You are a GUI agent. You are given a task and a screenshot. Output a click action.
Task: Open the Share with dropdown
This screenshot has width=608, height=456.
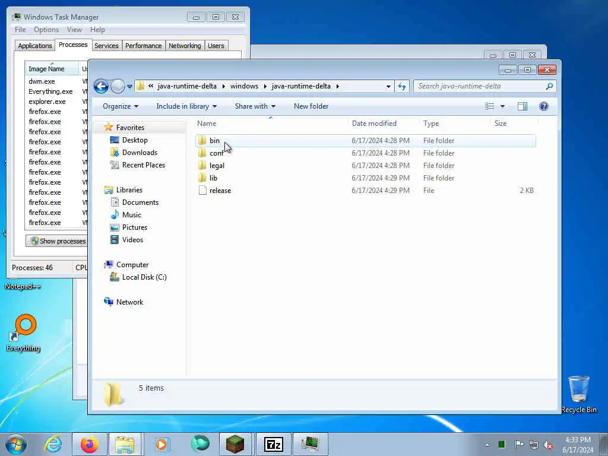click(255, 106)
